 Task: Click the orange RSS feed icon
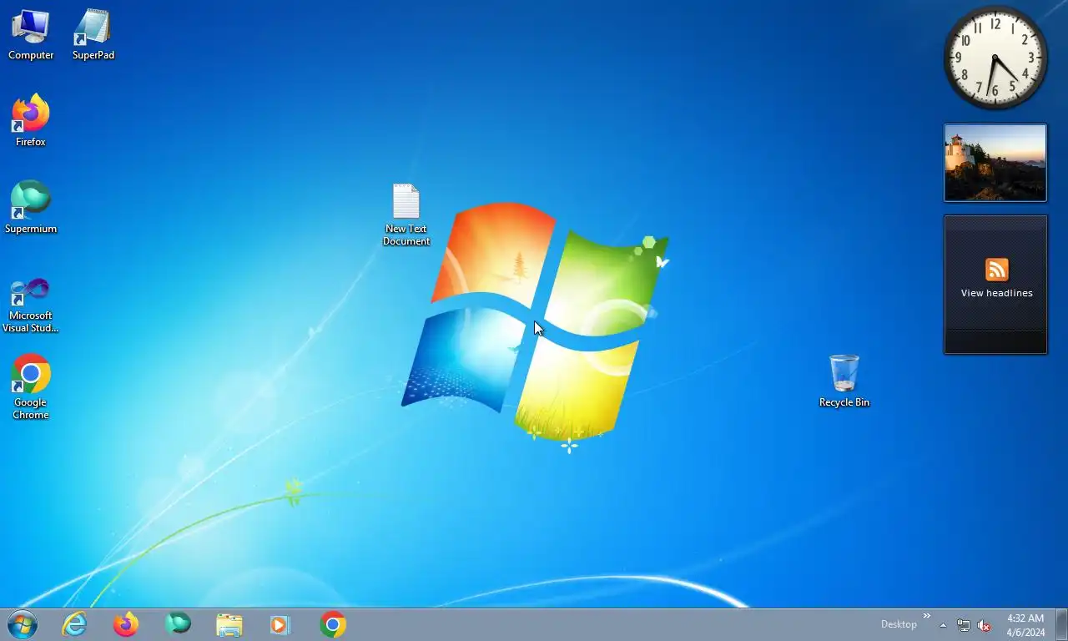(x=996, y=270)
